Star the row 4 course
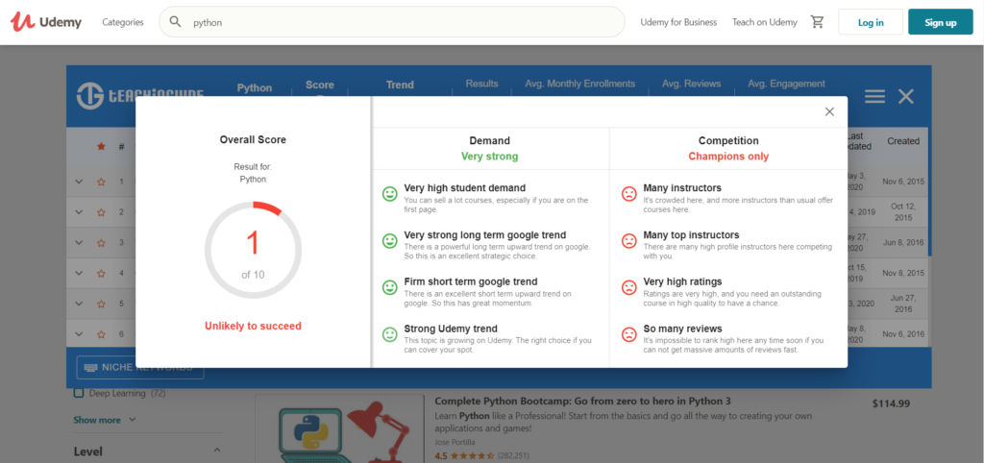Screen dimensions: 984x463 (x=101, y=273)
